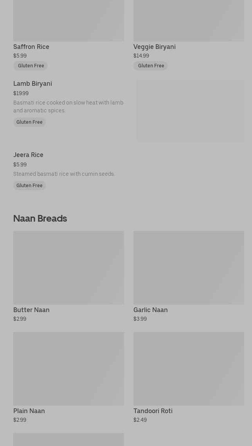Screen dimensions: 252x446
Task: Select the Saffron Rice menu item name
Action: click(31, 47)
